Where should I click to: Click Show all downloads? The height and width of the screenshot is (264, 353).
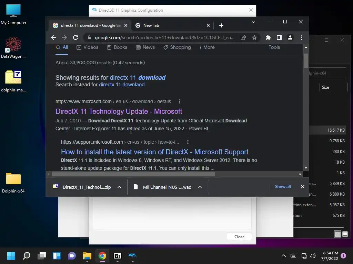tap(283, 187)
